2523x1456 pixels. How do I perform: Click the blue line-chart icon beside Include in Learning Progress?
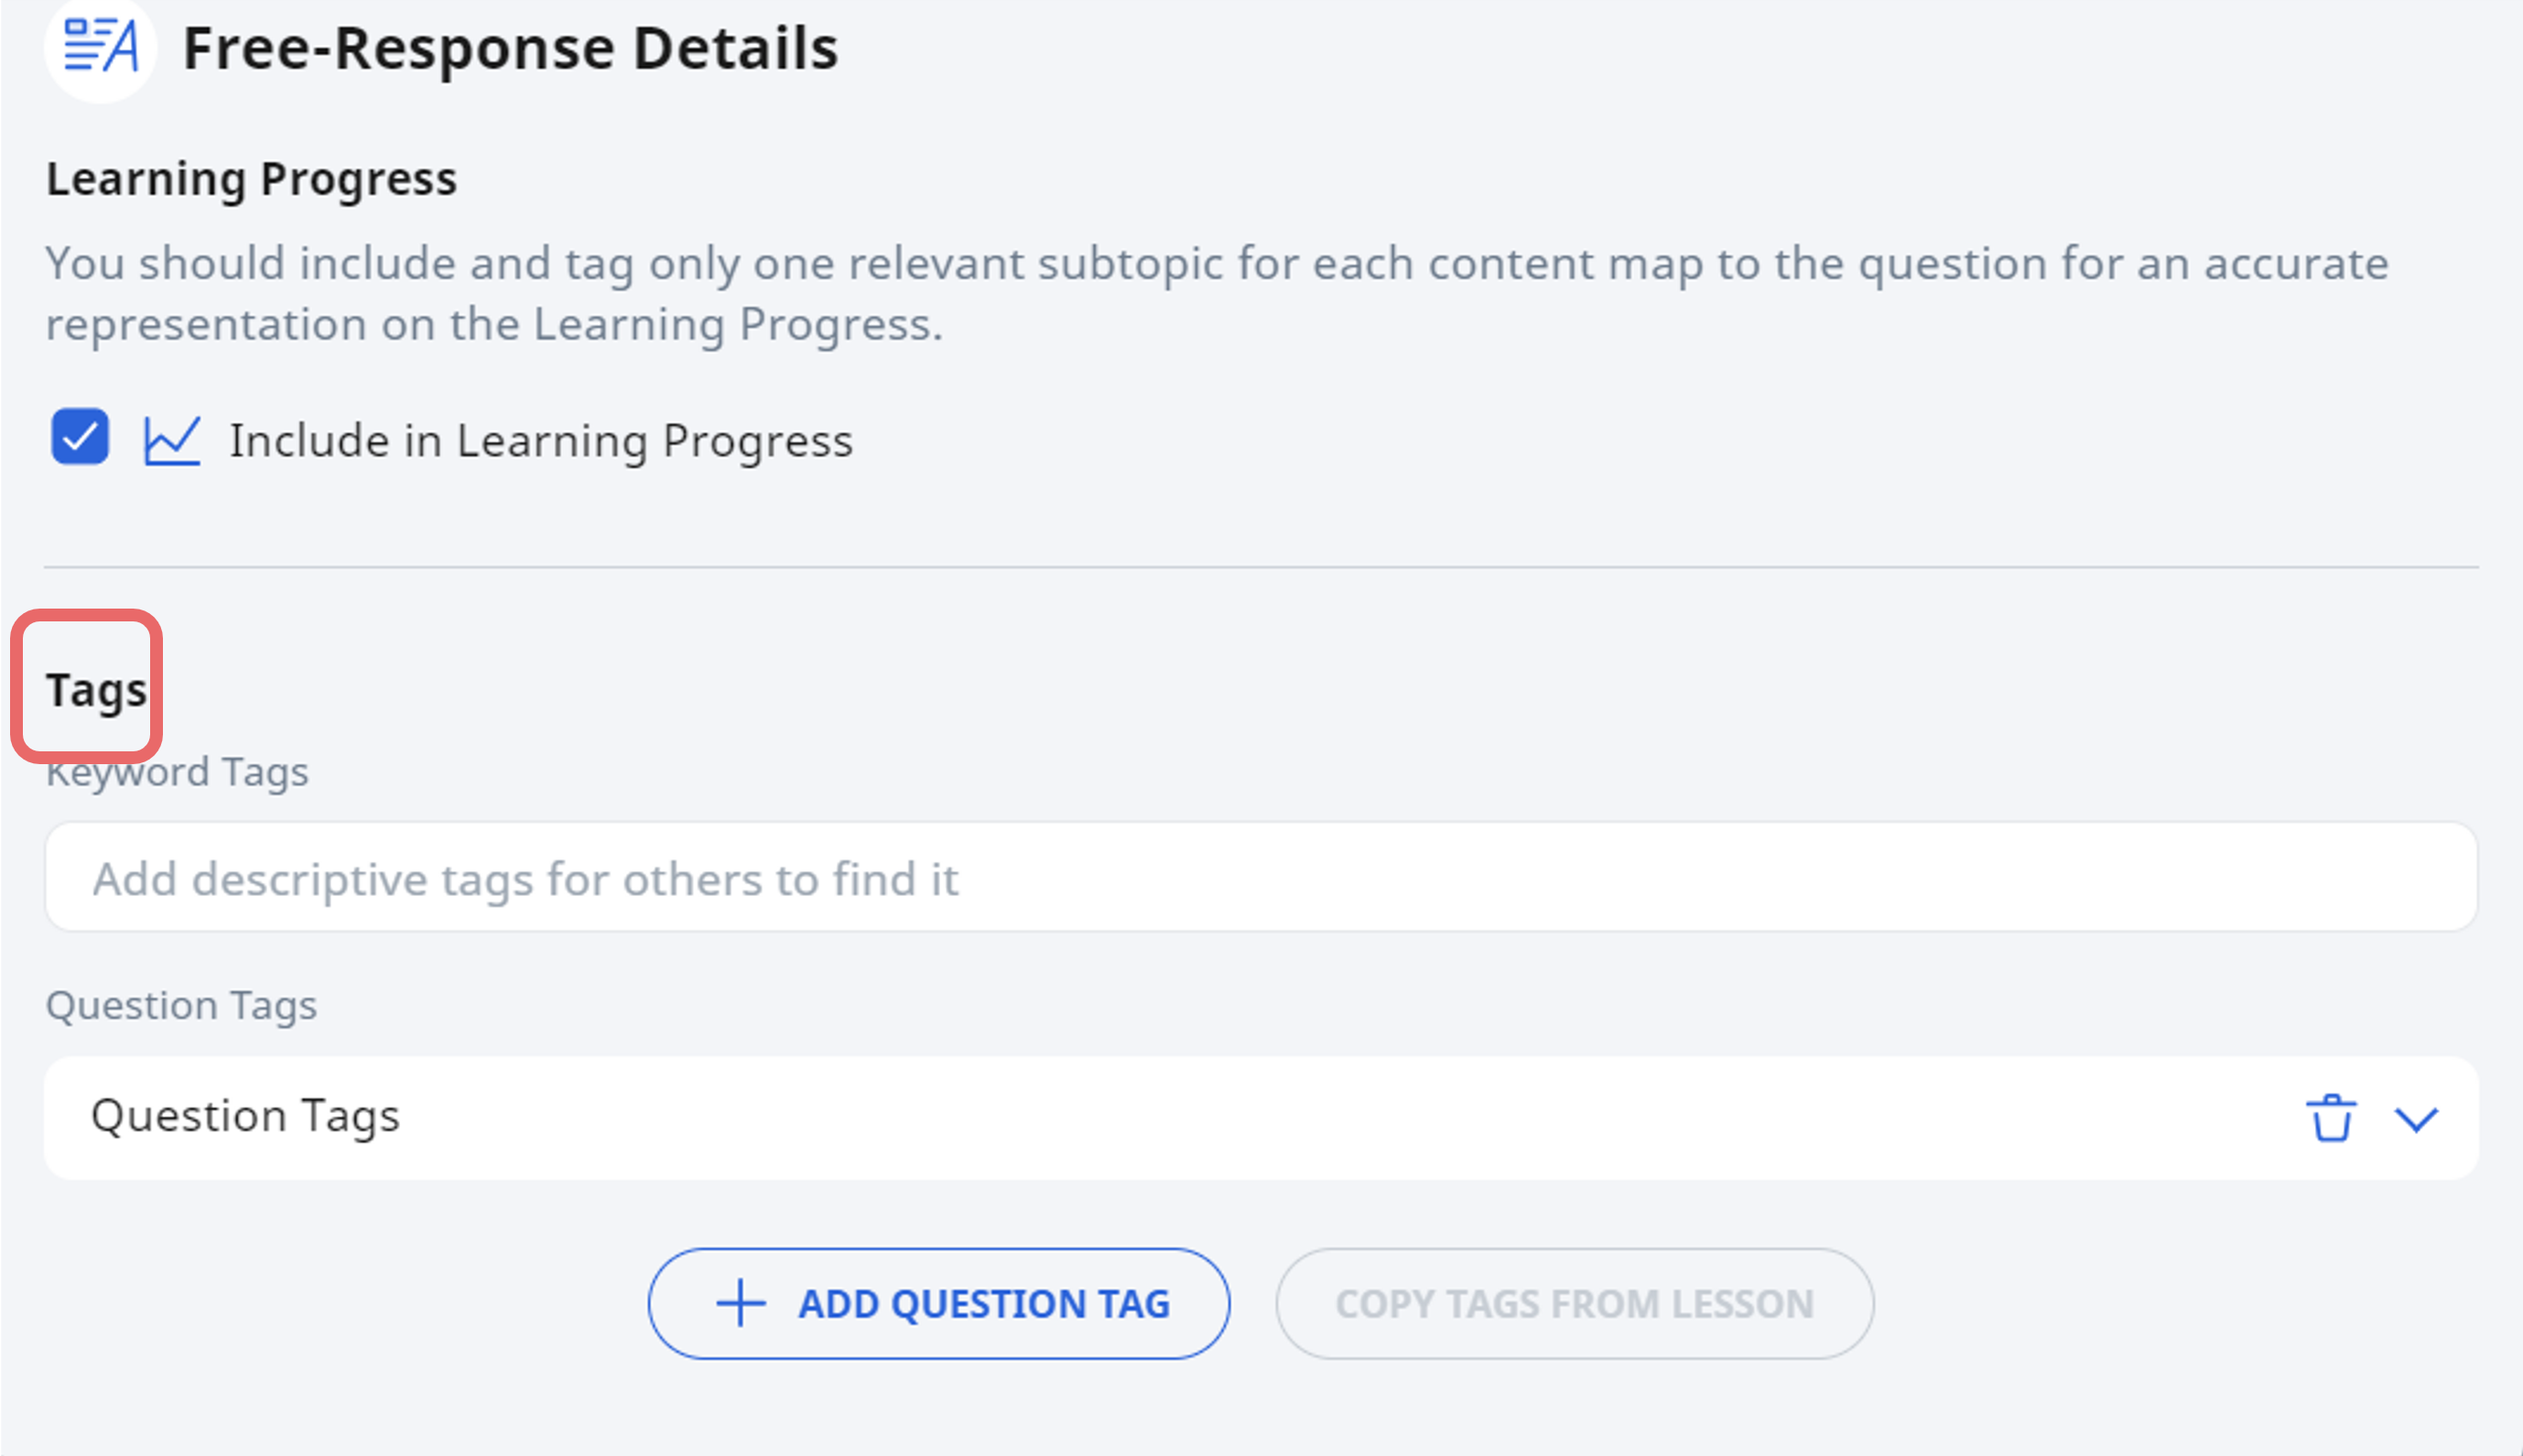point(172,439)
